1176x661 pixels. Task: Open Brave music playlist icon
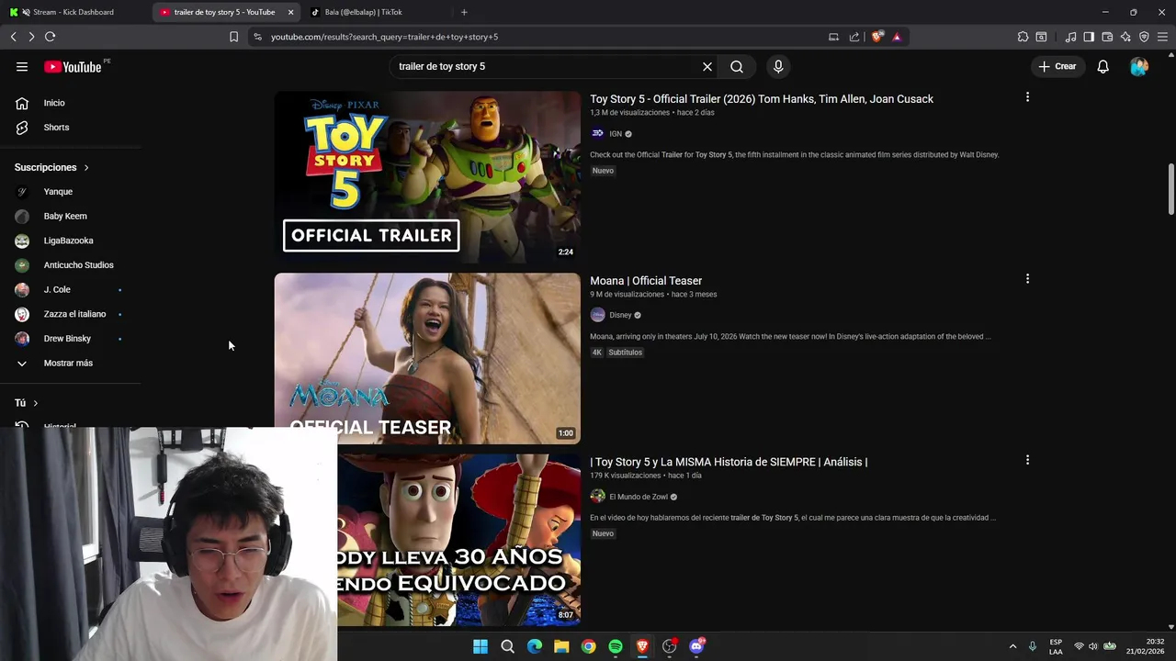point(1070,37)
